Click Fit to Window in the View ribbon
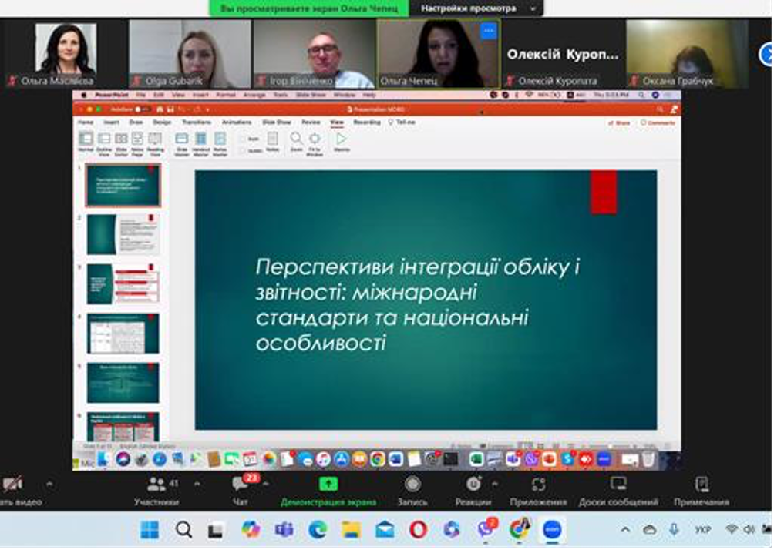The height and width of the screenshot is (550, 774). coord(315,144)
